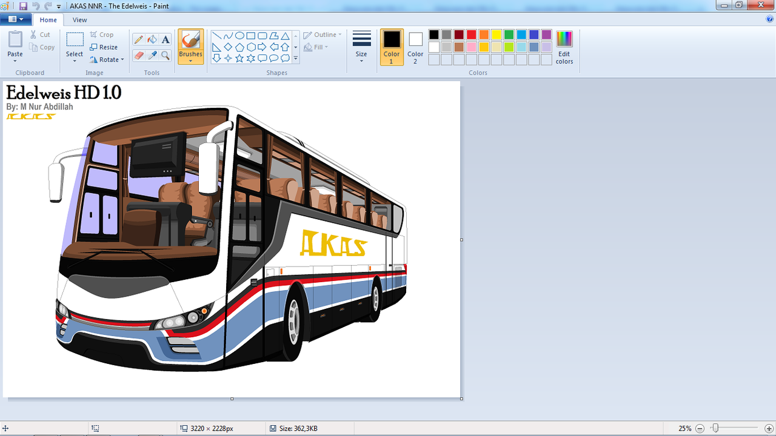Click the Cut button
This screenshot has width=776, height=436.
pyautogui.click(x=41, y=35)
